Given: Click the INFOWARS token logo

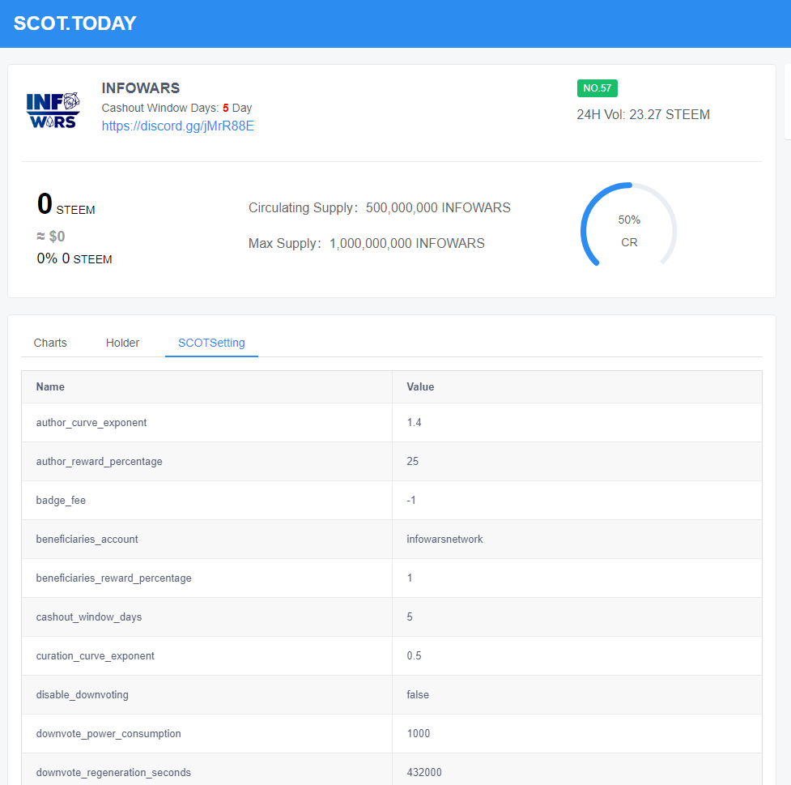Looking at the screenshot, I should pyautogui.click(x=53, y=110).
